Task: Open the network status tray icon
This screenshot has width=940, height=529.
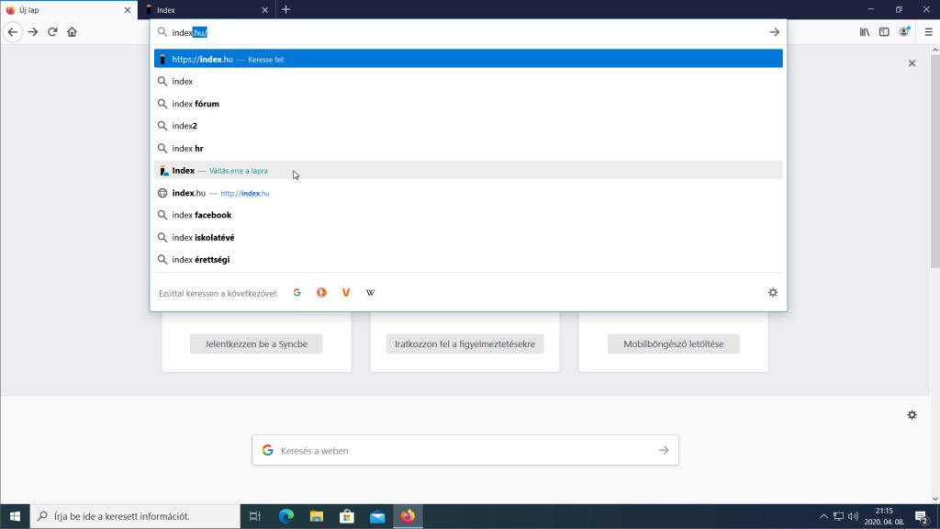Action: pyautogui.click(x=839, y=516)
